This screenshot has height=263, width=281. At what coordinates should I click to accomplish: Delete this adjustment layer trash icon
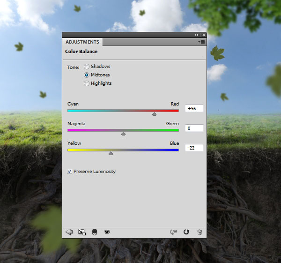point(200,232)
